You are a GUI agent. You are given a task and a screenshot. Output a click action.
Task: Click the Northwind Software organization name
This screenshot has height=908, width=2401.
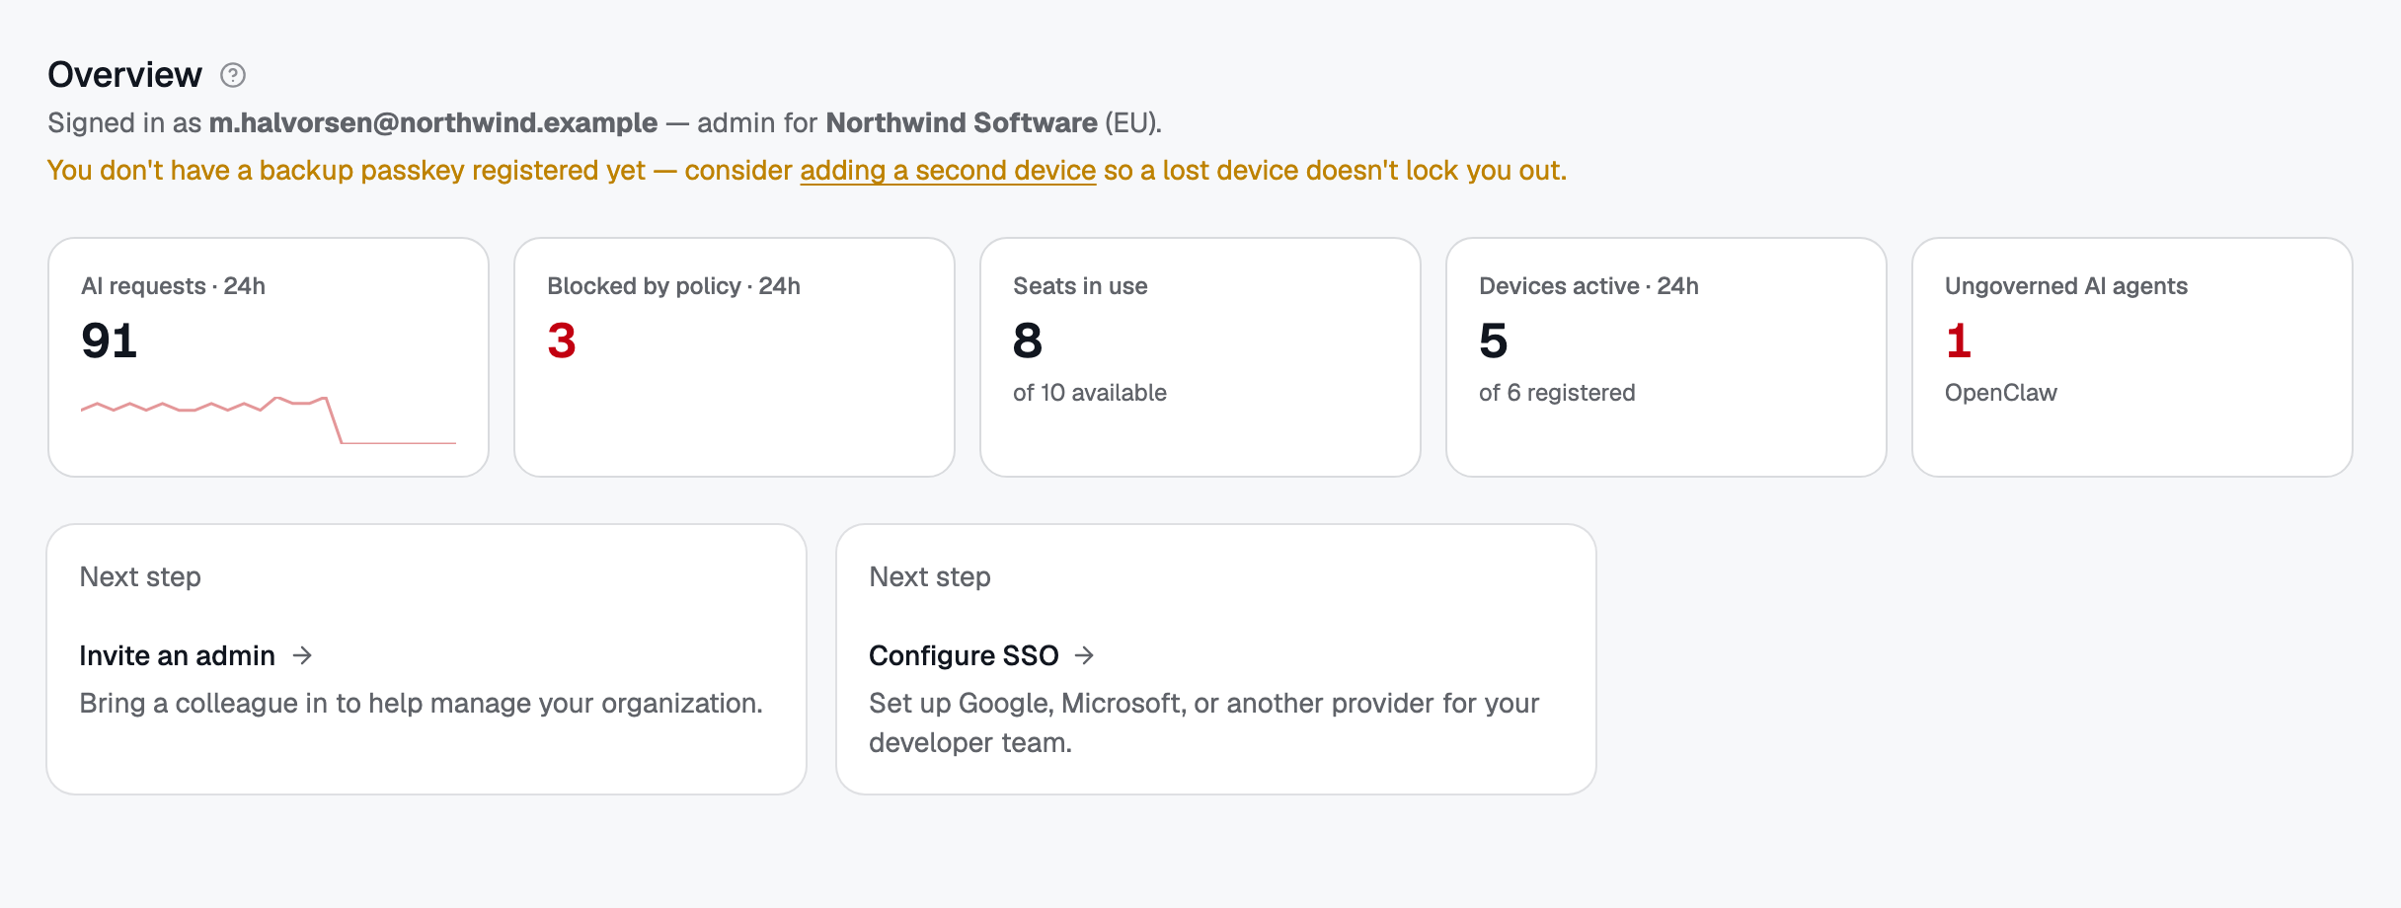tap(962, 122)
